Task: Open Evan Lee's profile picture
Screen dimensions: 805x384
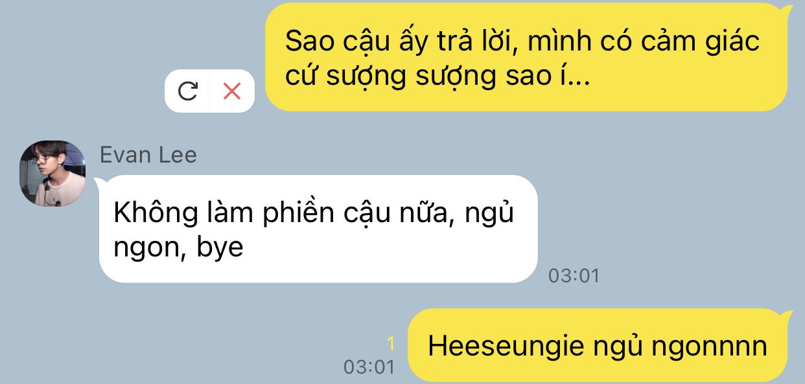Action: [x=52, y=173]
